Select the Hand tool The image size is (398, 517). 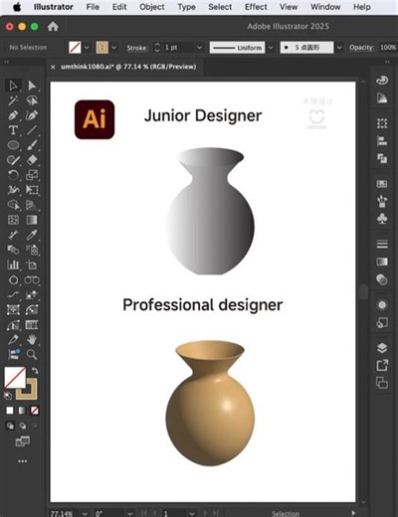click(x=32, y=340)
